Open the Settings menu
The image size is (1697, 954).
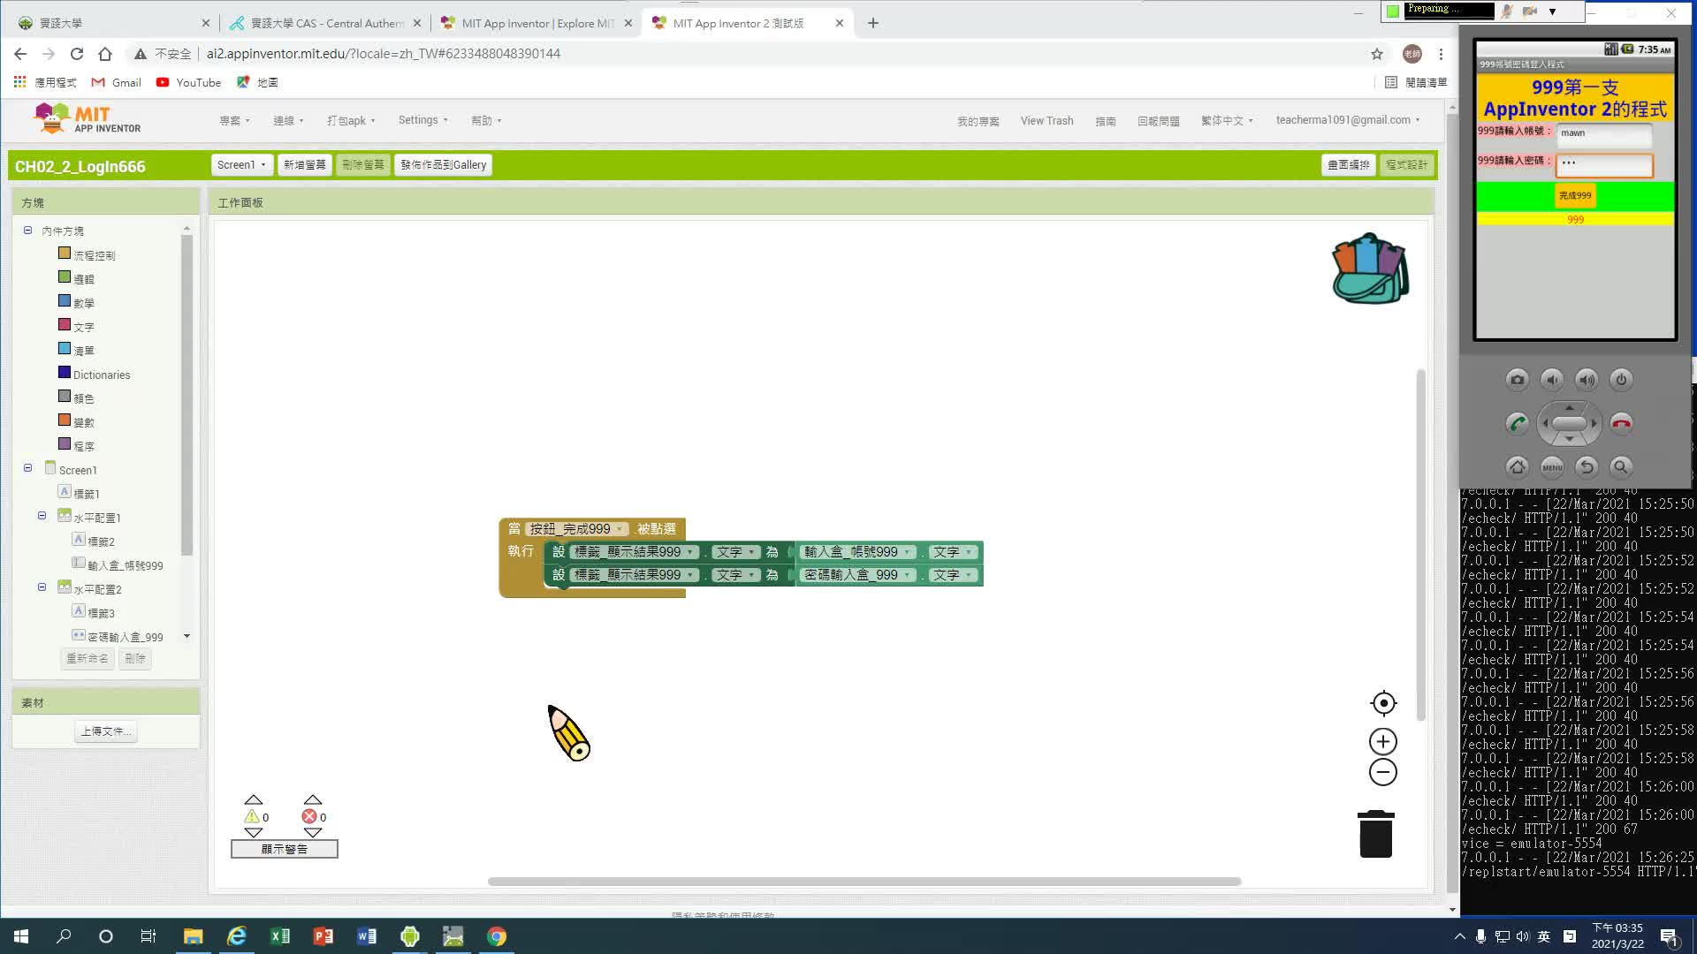click(422, 120)
